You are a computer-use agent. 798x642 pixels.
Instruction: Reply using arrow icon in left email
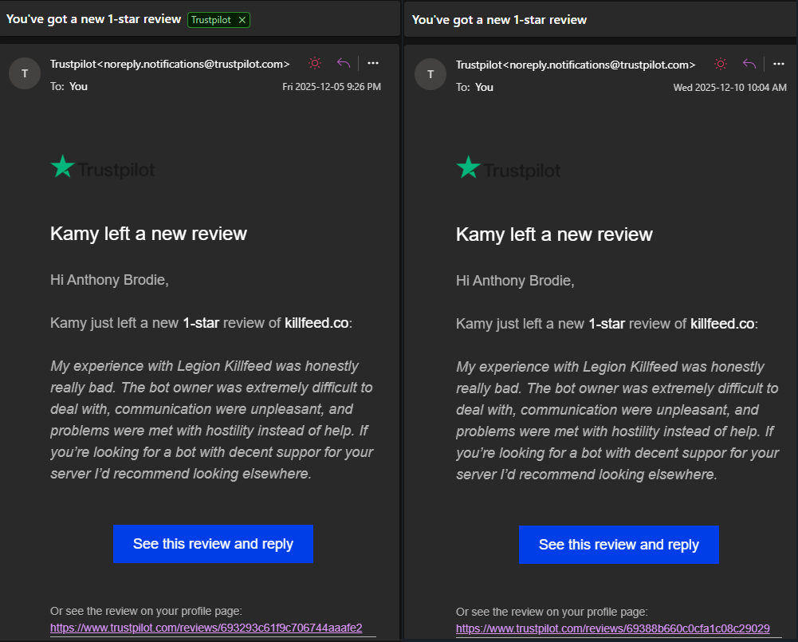click(344, 63)
